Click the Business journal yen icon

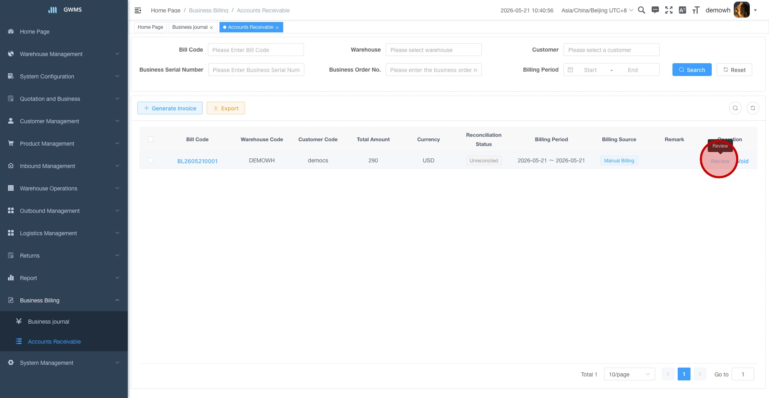(19, 321)
